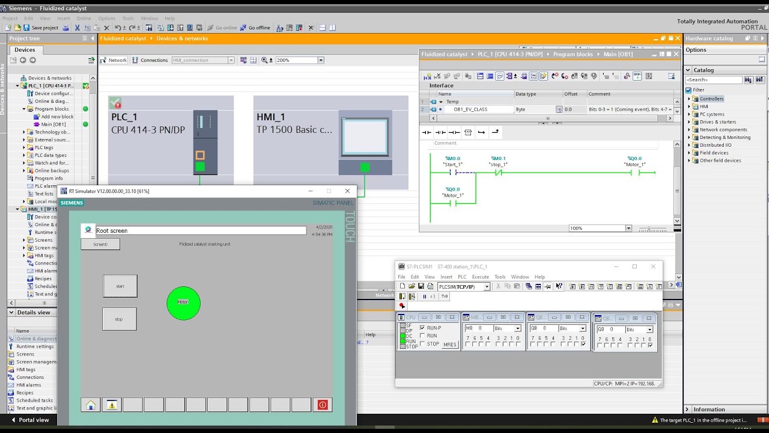Open Byte data type selector for OB1_EV_CLASS

[559, 109]
